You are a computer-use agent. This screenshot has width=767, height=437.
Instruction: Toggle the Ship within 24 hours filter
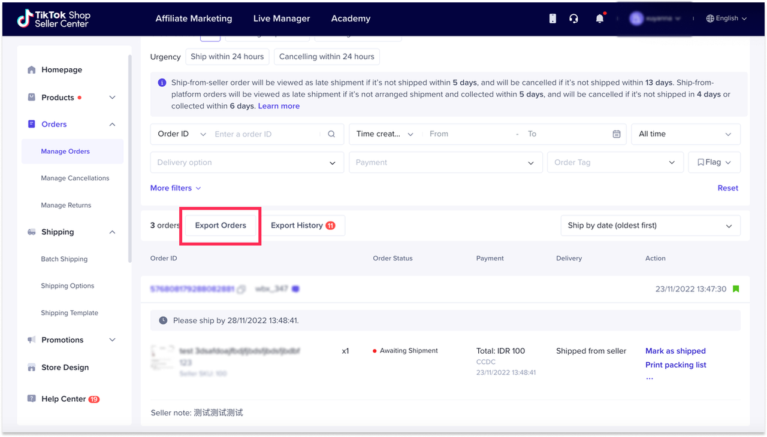(x=227, y=57)
